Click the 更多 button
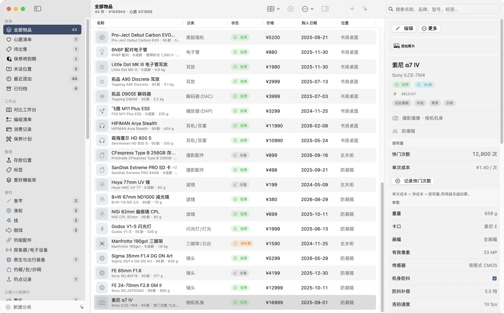 (429, 28)
